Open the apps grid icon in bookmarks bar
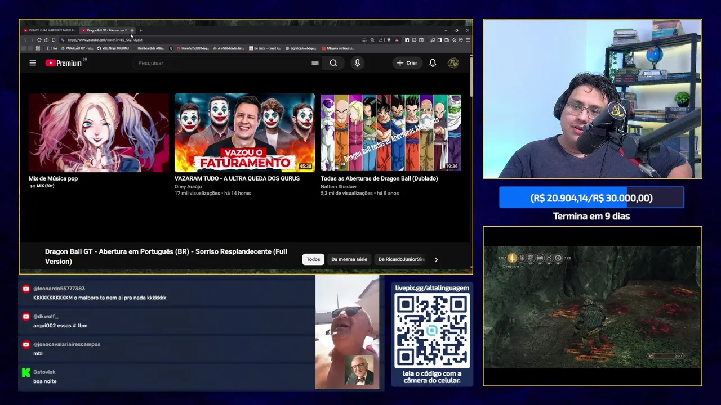The height and width of the screenshot is (405, 721). coord(38,48)
